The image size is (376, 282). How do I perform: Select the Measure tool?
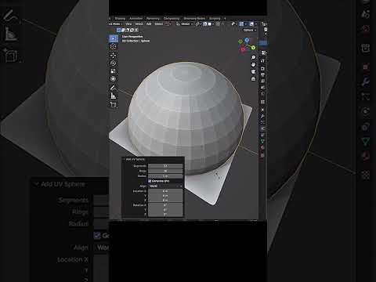pos(113,96)
